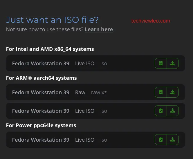
Task: Click the verify checksum icon for ppc64le Live ISO
Action: [x=161, y=140]
